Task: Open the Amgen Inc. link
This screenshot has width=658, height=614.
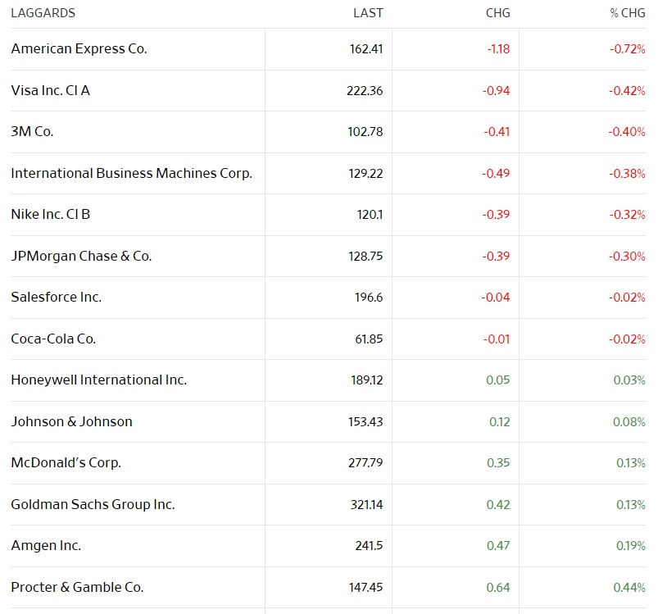Action: click(x=46, y=546)
